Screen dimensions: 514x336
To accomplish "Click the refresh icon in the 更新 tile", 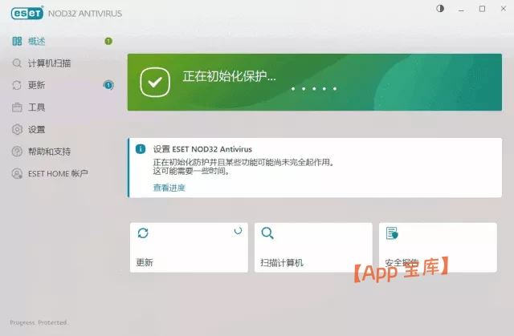I will click(143, 233).
